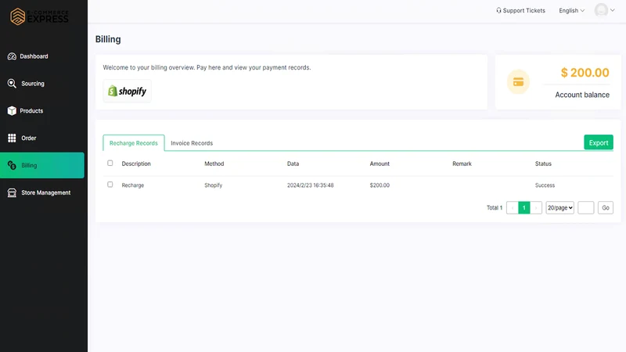Click the Go pagination button

coord(605,207)
